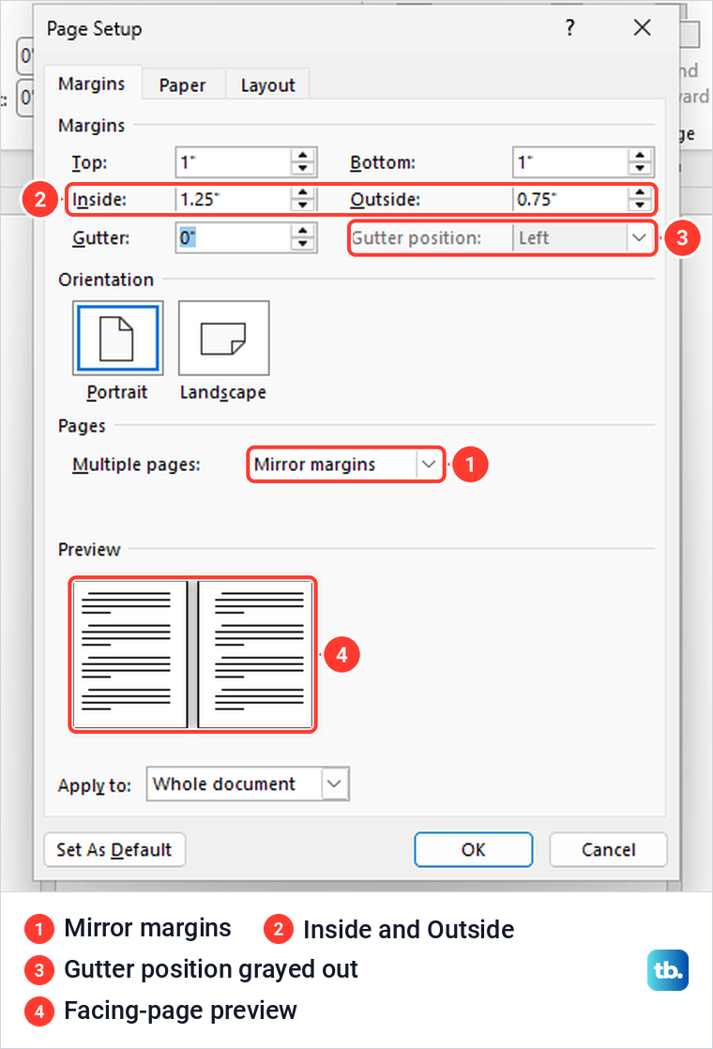
Task: Click the Top margin input field
Action: [x=234, y=162]
